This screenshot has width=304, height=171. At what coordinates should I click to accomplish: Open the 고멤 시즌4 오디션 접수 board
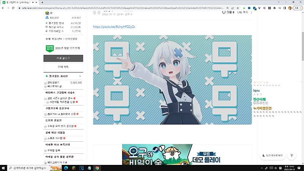(60, 98)
